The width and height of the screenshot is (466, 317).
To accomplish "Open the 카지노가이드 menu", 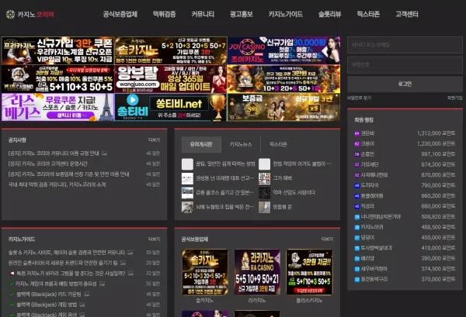I will (286, 14).
